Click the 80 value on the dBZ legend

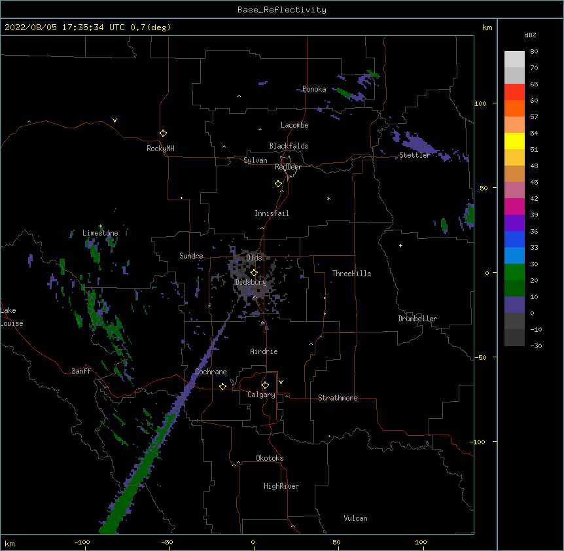pos(534,52)
